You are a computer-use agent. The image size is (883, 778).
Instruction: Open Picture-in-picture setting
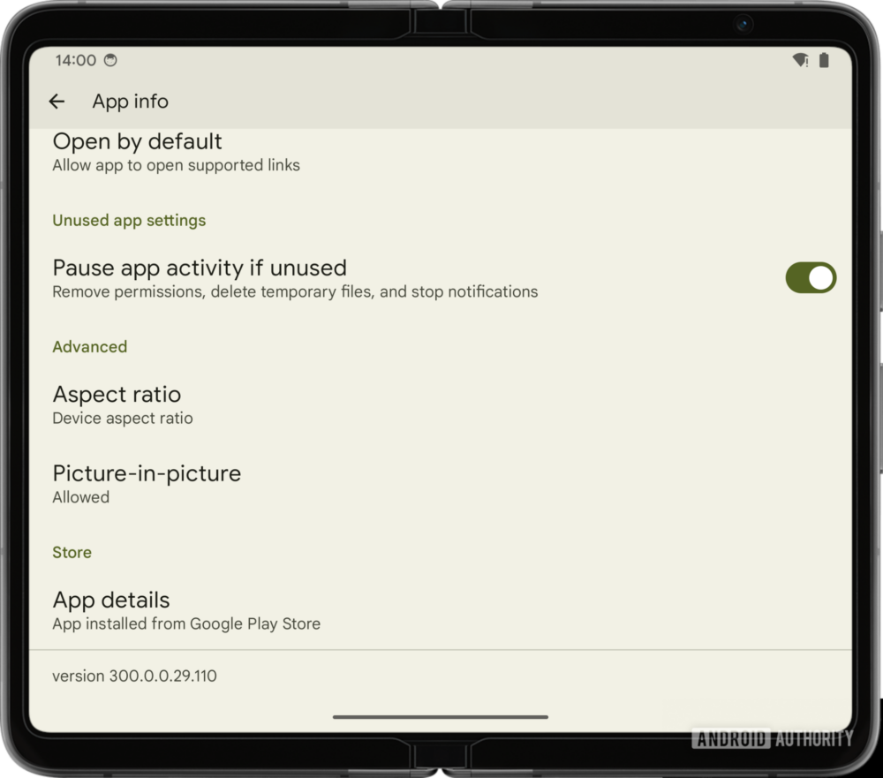click(x=441, y=484)
